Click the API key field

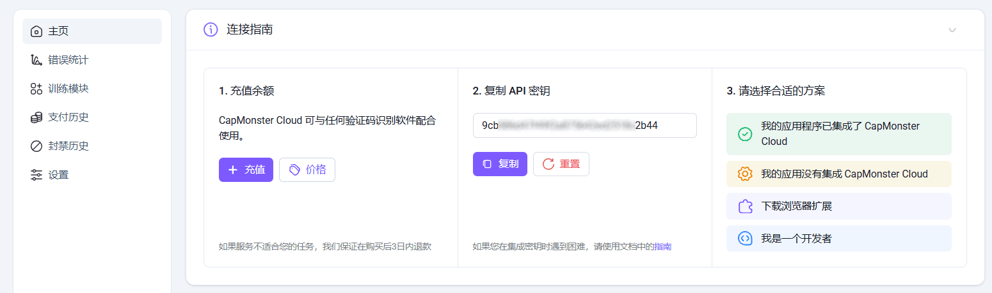pos(585,126)
